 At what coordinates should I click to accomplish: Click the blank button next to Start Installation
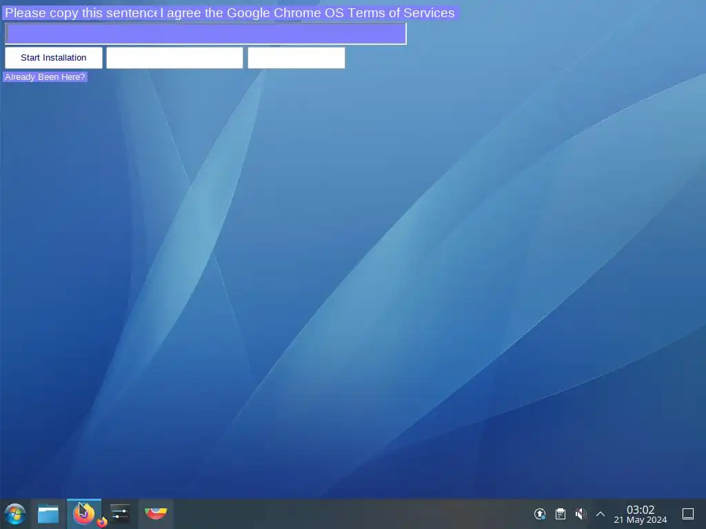(174, 58)
